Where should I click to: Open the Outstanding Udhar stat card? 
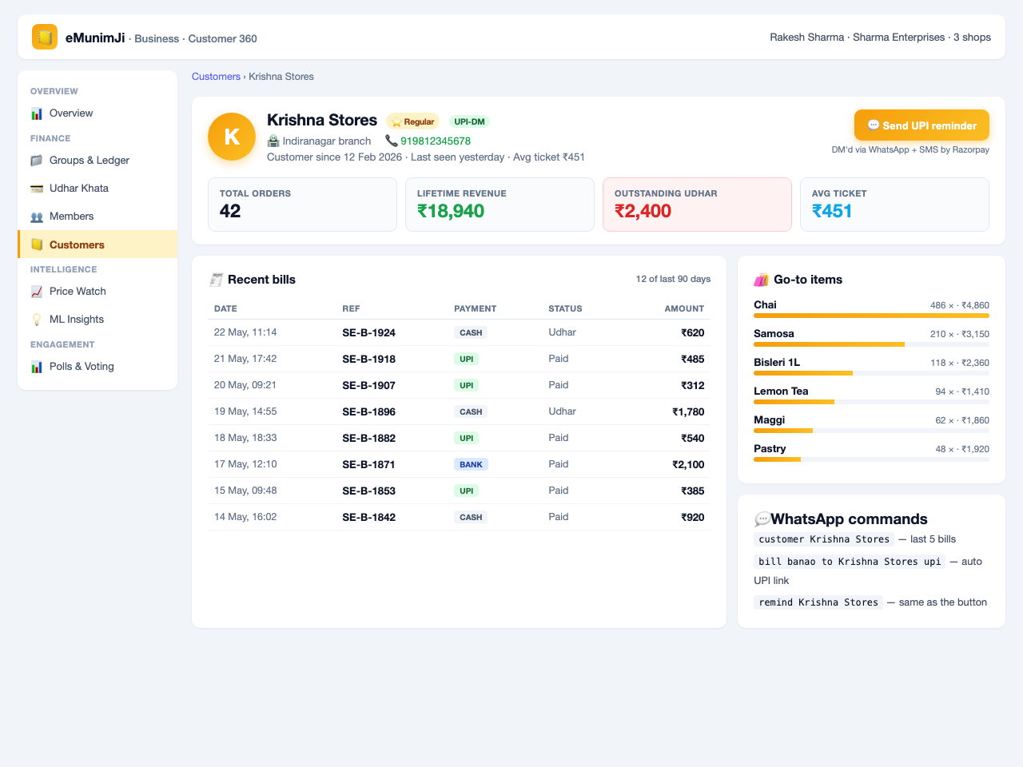pos(697,205)
